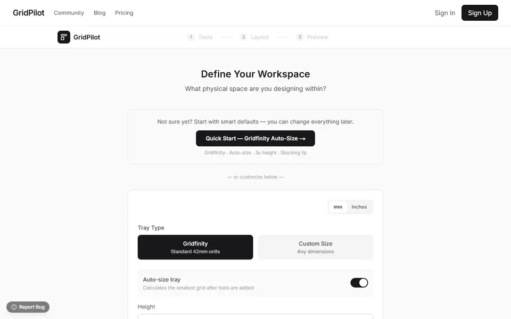Click the Height input field
511x319 pixels.
tap(256, 316)
